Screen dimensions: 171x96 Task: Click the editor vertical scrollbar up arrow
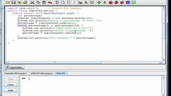164,8
